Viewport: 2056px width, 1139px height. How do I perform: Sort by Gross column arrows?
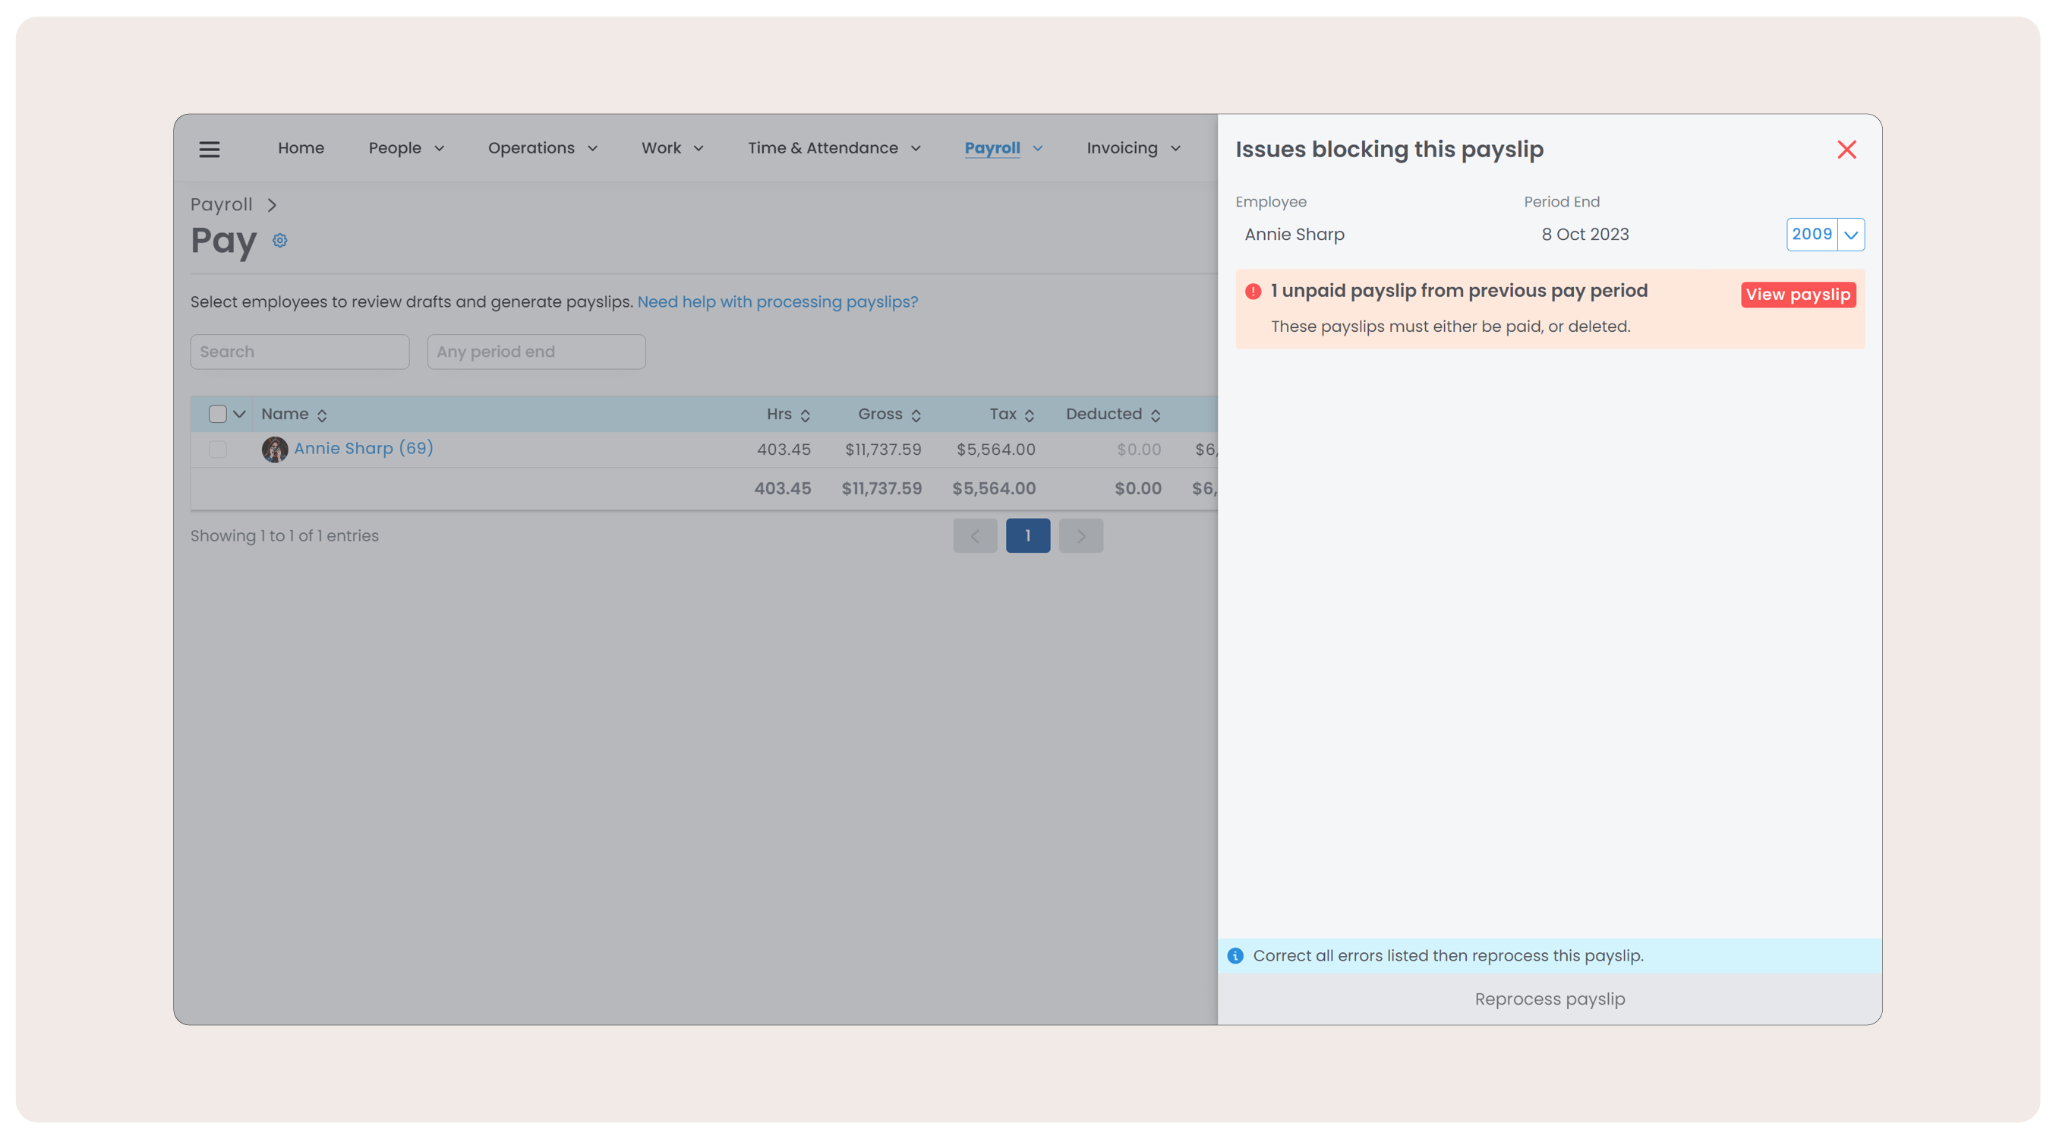click(916, 415)
